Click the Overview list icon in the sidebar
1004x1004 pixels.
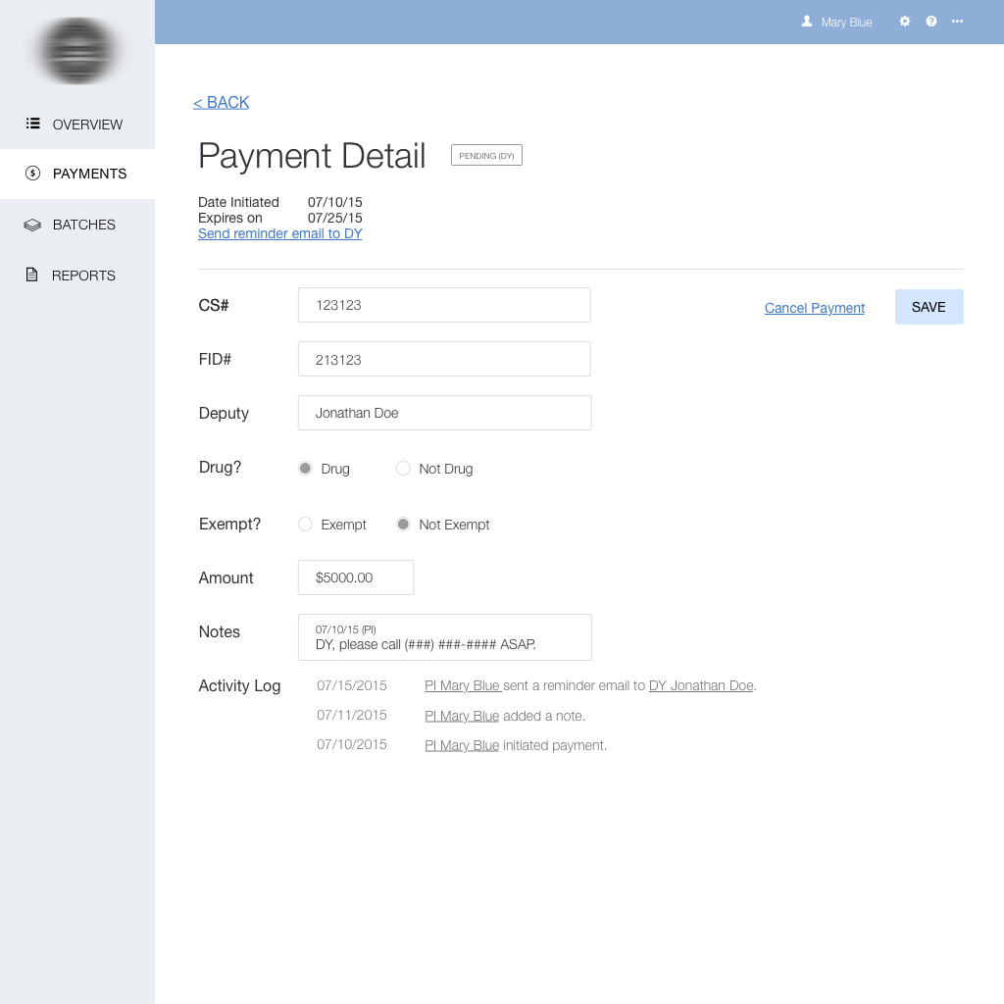pyautogui.click(x=32, y=123)
